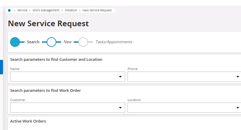
Task: Click the blue sidebar tab on left edge
Action: click(x=1, y=67)
